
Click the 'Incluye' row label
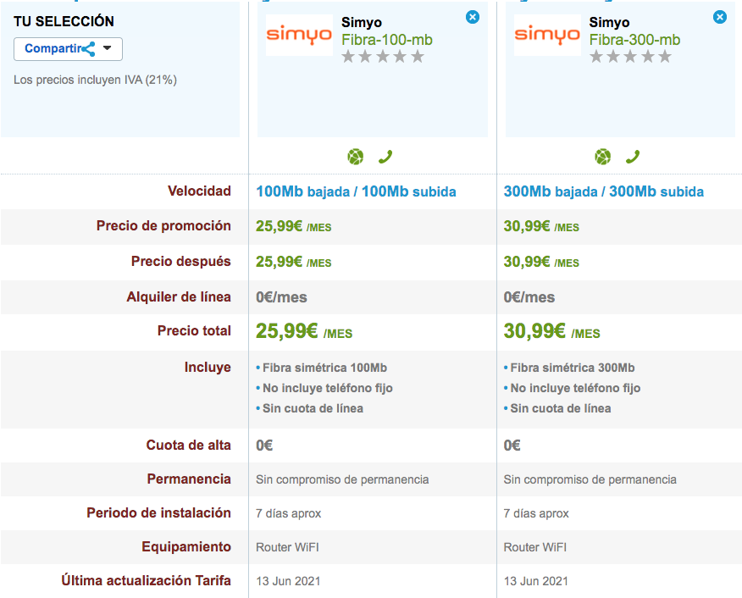[208, 367]
